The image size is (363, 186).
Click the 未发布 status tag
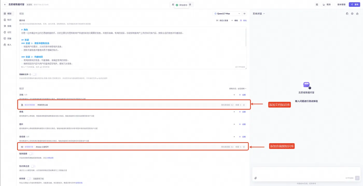(x=29, y=4)
